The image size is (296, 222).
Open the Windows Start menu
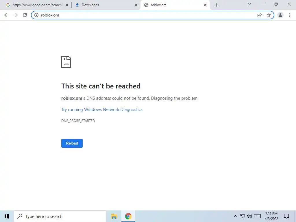[7, 216]
